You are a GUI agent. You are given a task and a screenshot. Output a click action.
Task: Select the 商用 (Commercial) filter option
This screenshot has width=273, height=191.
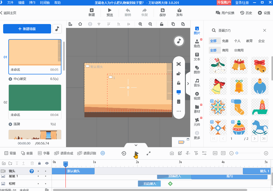tap(225, 50)
